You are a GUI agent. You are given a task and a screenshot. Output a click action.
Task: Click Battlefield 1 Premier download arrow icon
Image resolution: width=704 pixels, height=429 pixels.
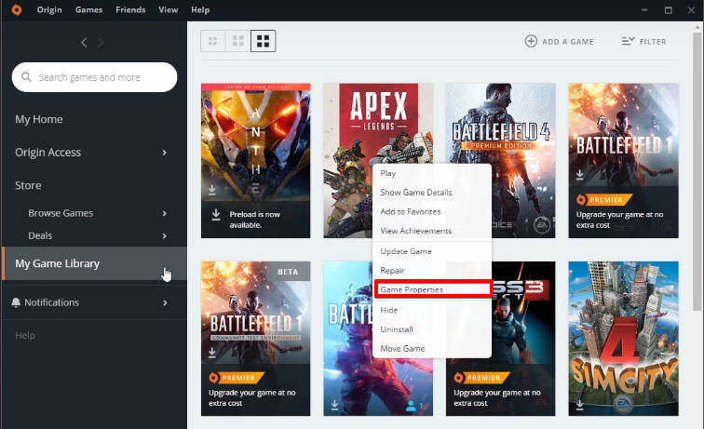coord(579,175)
